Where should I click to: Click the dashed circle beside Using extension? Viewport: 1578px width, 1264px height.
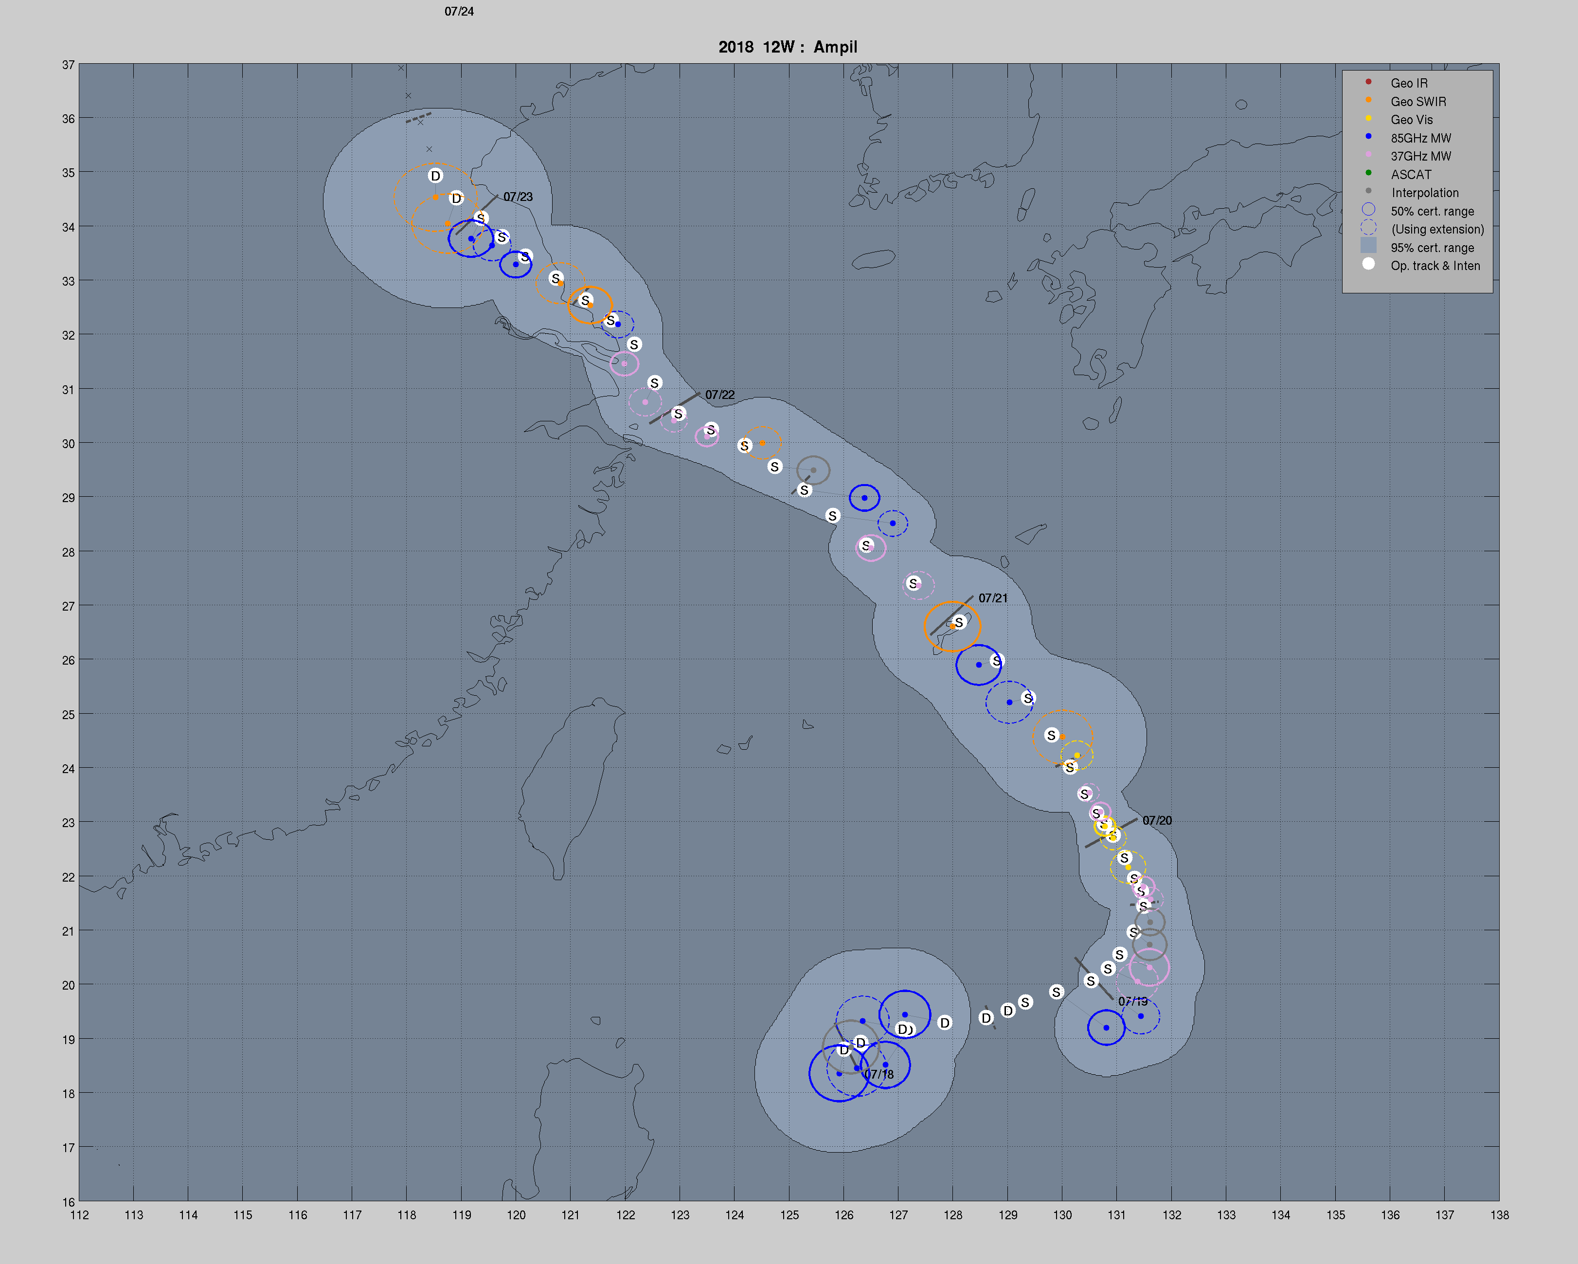(1368, 228)
